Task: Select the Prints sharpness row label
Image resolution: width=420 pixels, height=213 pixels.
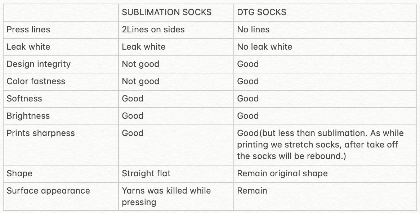Action: [x=41, y=133]
